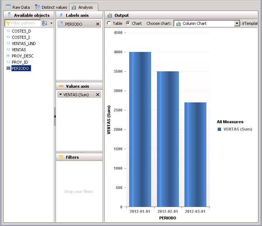Select PROY_ID in Available objects

coord(20,62)
